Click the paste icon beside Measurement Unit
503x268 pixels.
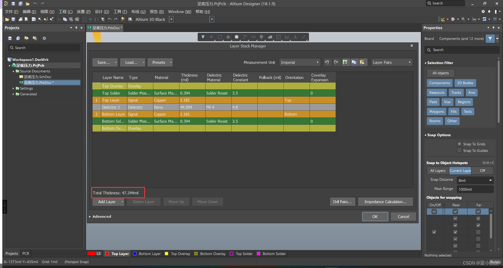[x=362, y=62]
